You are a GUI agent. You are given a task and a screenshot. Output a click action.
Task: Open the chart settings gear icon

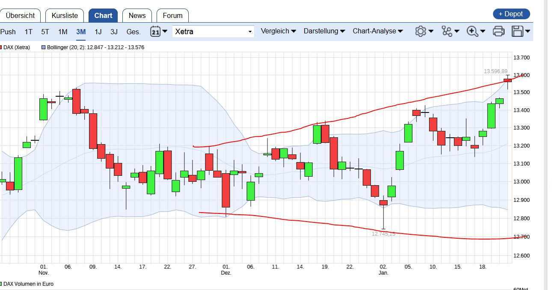click(421, 31)
